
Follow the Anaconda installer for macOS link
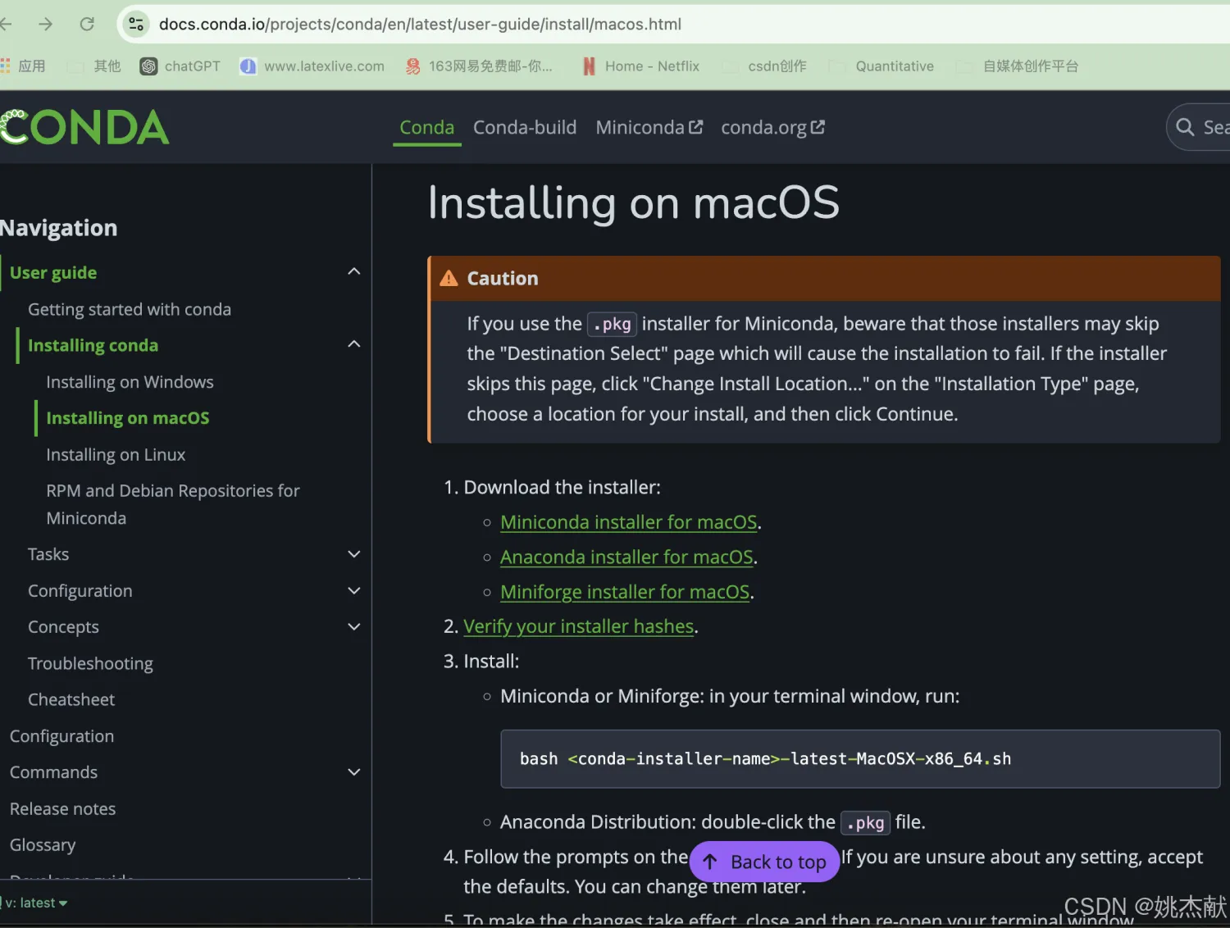pos(626,557)
